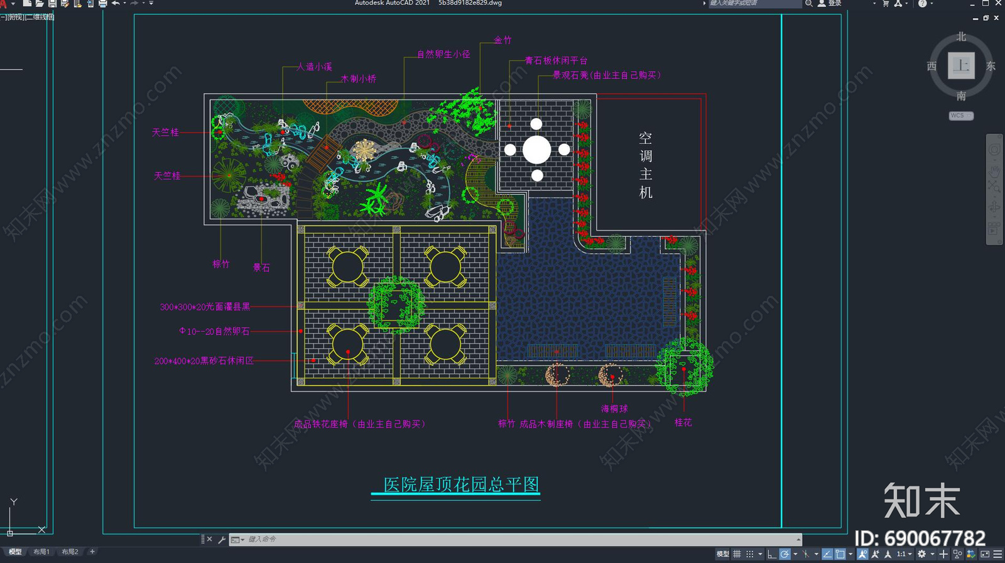Click the Redo arrow icon
Screen dimensions: 1005x563
click(134, 3)
